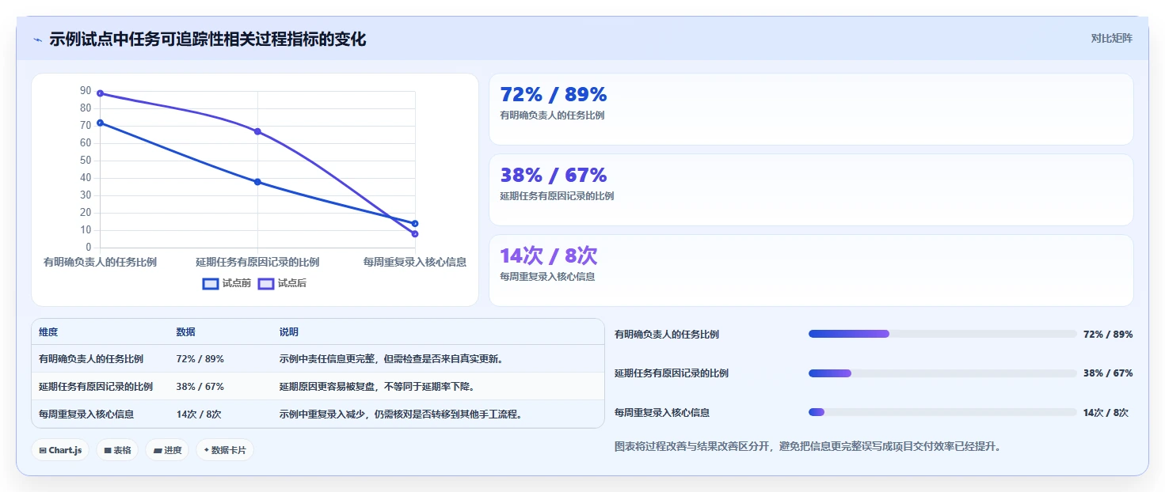Click the data card caption 延期任务有原因记录的比例

tap(557, 196)
